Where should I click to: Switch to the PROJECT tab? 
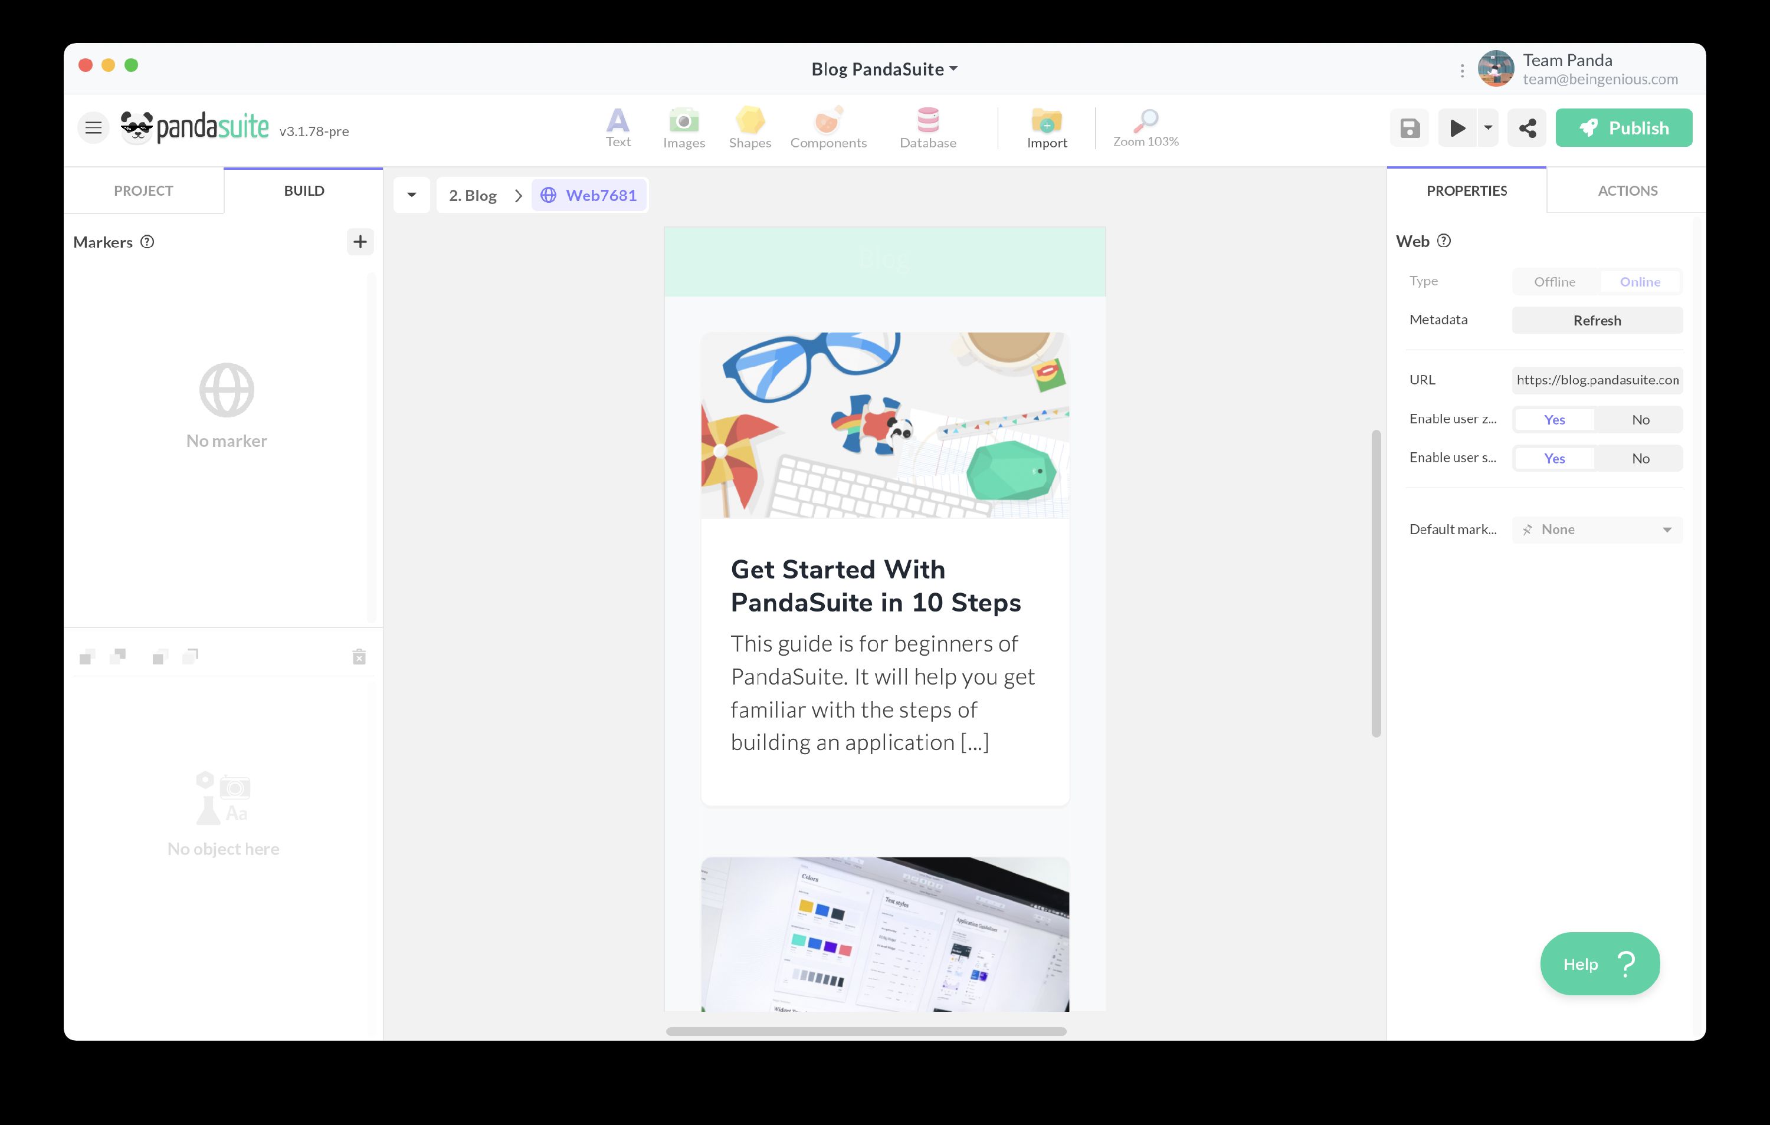(x=143, y=191)
